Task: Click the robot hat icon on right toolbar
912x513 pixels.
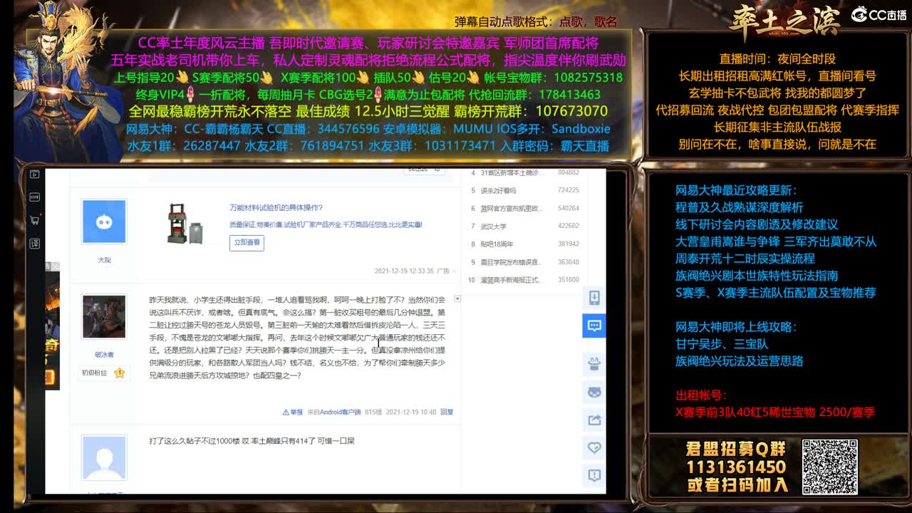Action: click(594, 364)
